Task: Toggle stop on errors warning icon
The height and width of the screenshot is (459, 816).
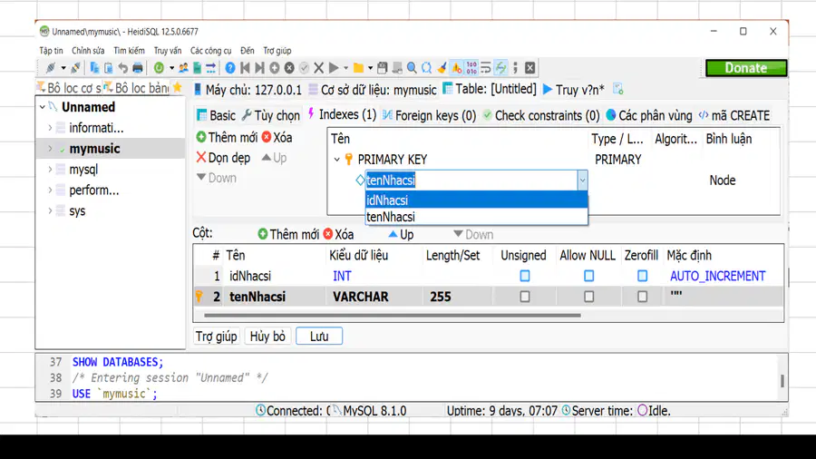Action: pyautogui.click(x=456, y=68)
